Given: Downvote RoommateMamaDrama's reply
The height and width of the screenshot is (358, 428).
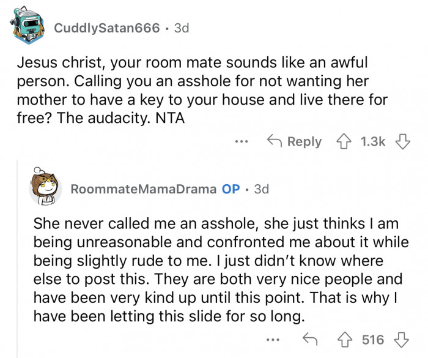Looking at the screenshot, I should coord(403,340).
